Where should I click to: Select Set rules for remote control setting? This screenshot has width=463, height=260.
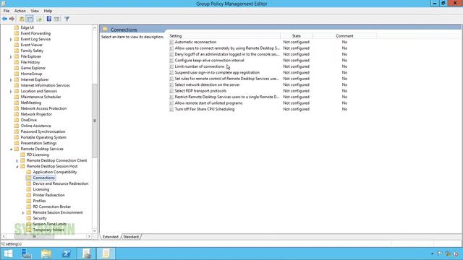[x=227, y=79]
